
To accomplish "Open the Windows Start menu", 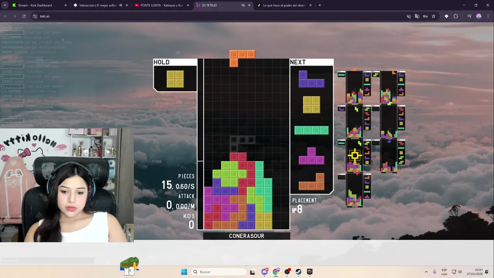I will pos(184,272).
